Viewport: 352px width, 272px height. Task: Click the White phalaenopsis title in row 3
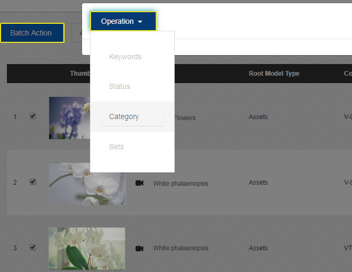point(180,248)
